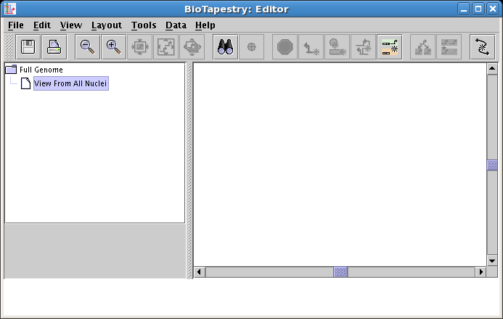Click the stop sign octagon icon
This screenshot has width=503, height=319.
pyautogui.click(x=285, y=47)
